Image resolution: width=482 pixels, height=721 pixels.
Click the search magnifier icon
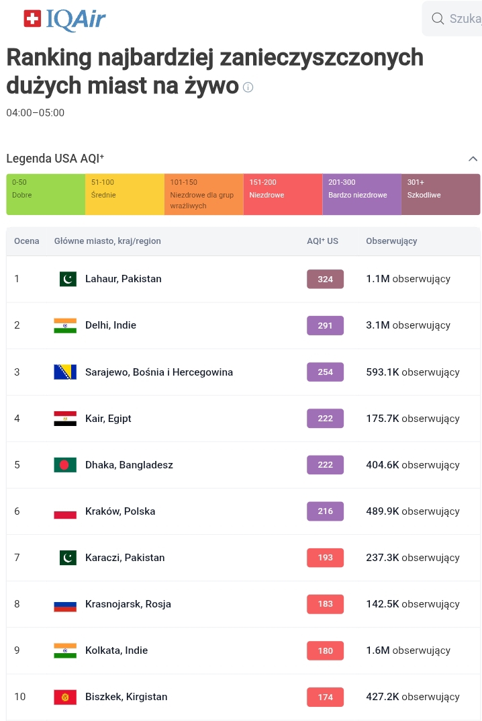(x=438, y=18)
